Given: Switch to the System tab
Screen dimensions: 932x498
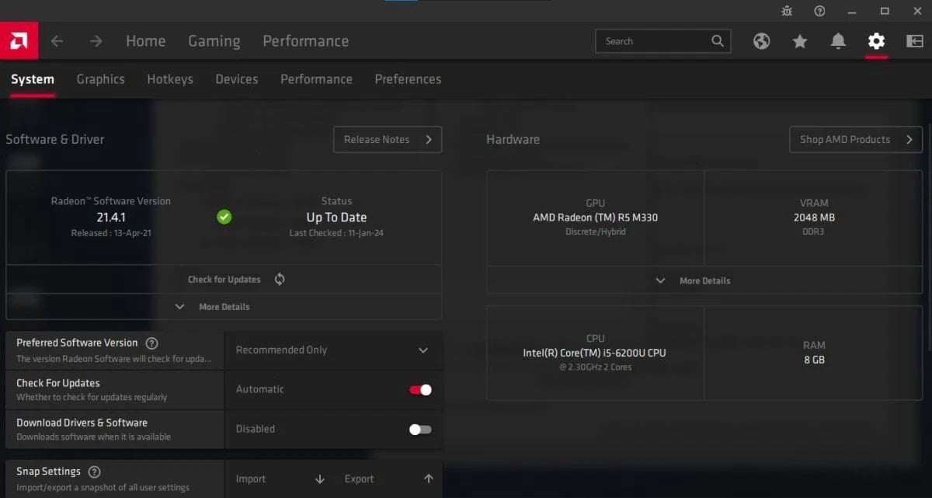Looking at the screenshot, I should point(33,79).
